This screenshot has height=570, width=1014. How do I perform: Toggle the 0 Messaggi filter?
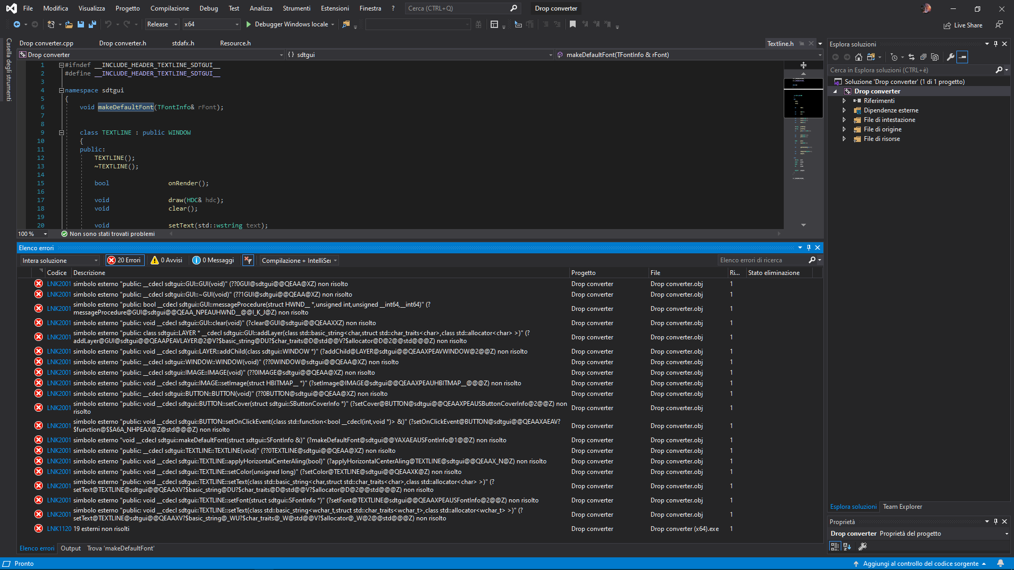click(213, 260)
